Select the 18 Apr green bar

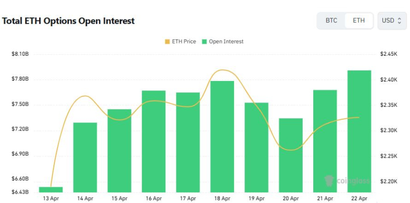click(222, 136)
